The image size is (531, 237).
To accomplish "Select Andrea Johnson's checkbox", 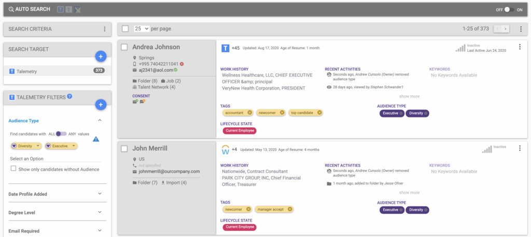I will (124, 47).
